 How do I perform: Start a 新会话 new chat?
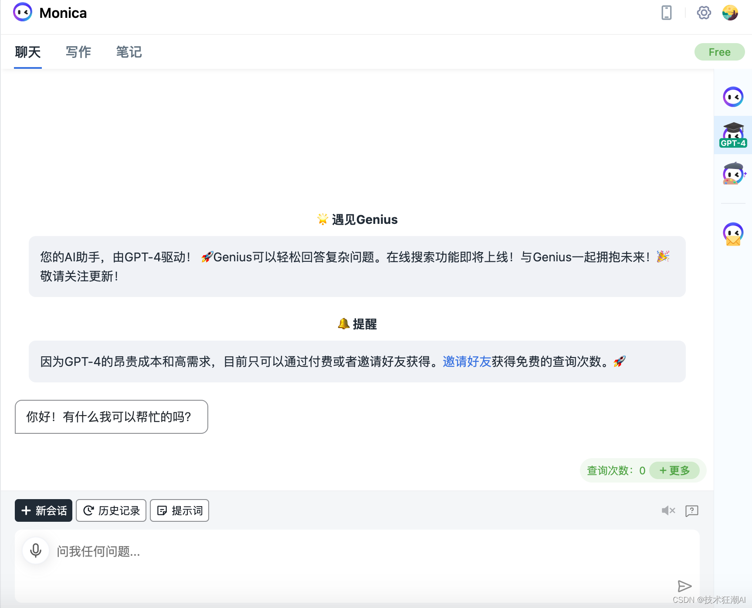44,510
